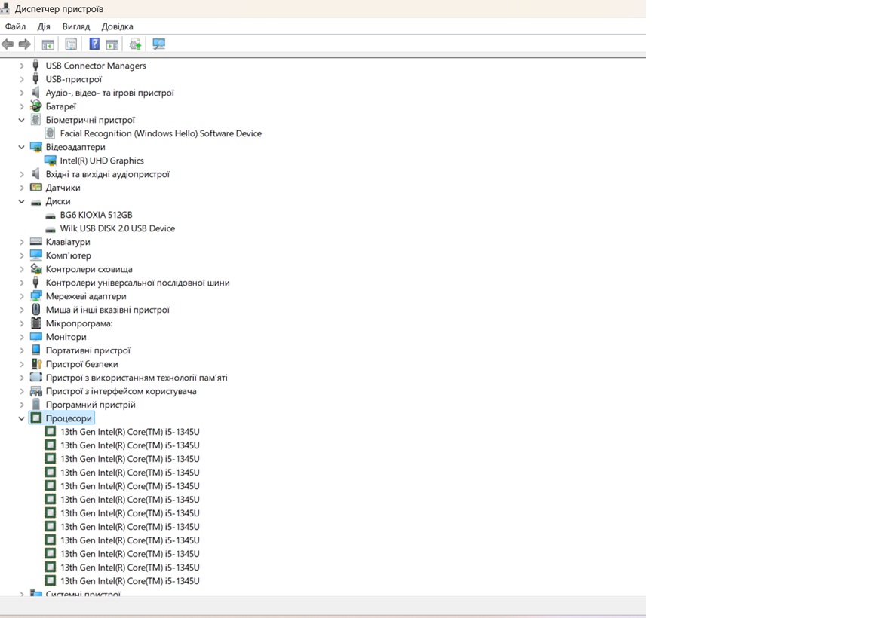Viewport: 869px width, 618px height.
Task: Click the blue Help question mark icon
Action: point(94,44)
